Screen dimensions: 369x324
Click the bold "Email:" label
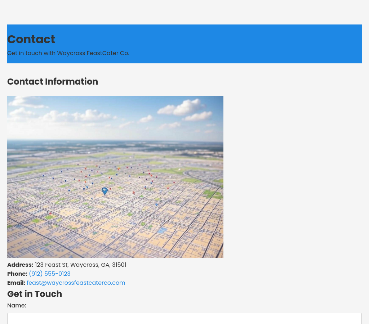tap(16, 283)
